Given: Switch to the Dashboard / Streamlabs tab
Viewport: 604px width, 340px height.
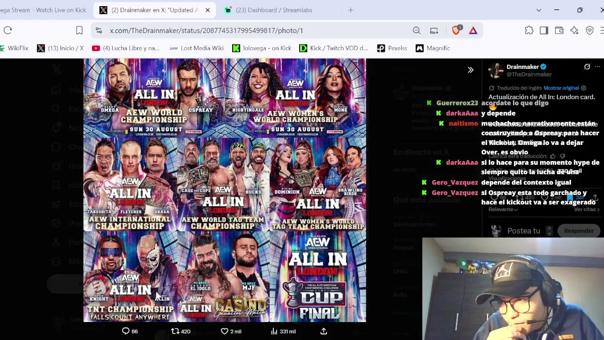Looking at the screenshot, I should pos(274,10).
